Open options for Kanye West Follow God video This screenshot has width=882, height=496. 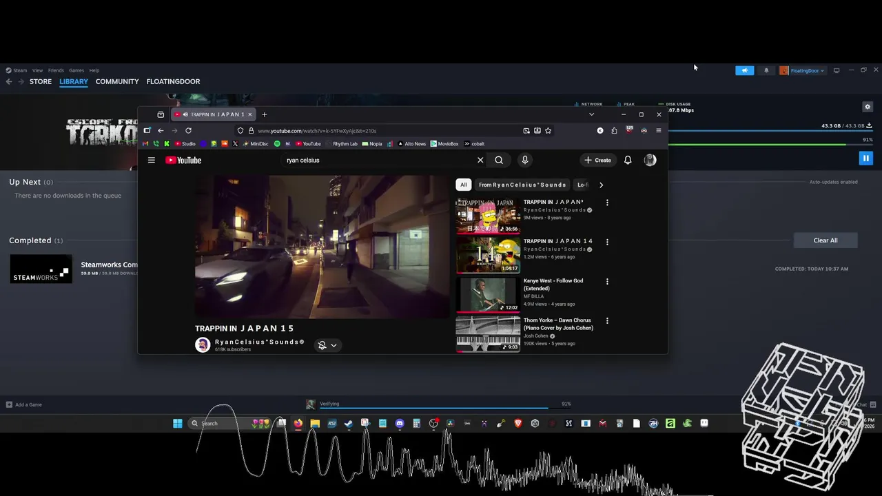tap(607, 281)
